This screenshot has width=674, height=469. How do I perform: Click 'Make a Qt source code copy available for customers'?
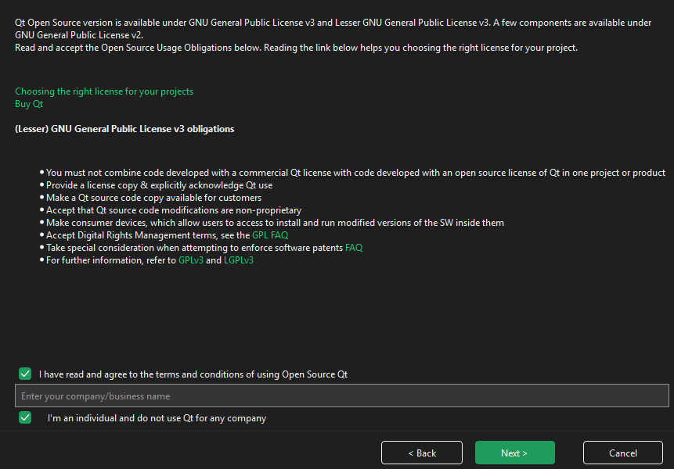coord(154,198)
